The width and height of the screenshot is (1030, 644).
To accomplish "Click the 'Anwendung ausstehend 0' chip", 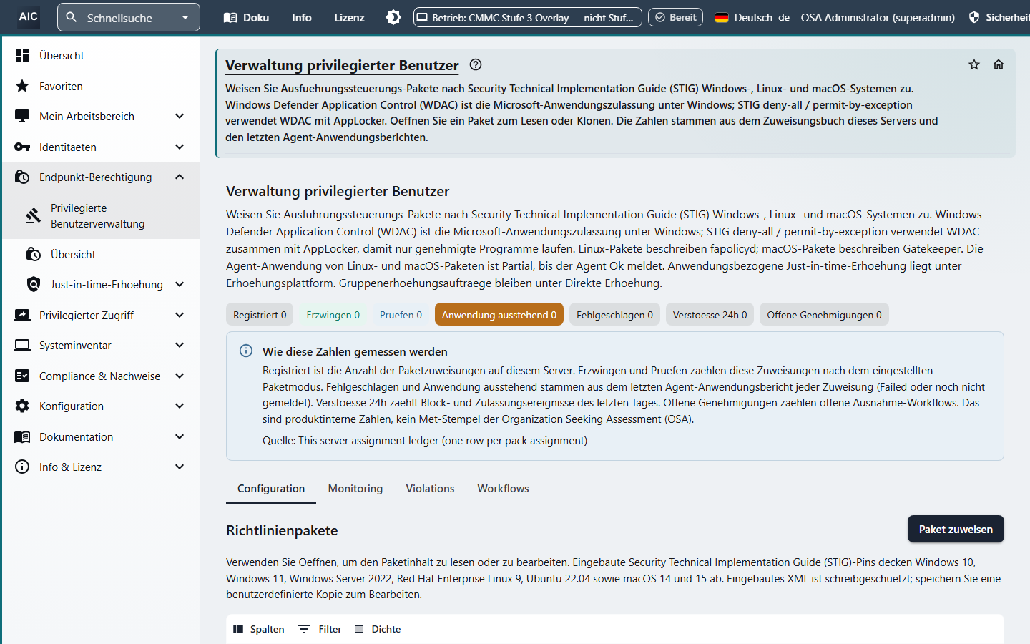I will click(x=499, y=315).
